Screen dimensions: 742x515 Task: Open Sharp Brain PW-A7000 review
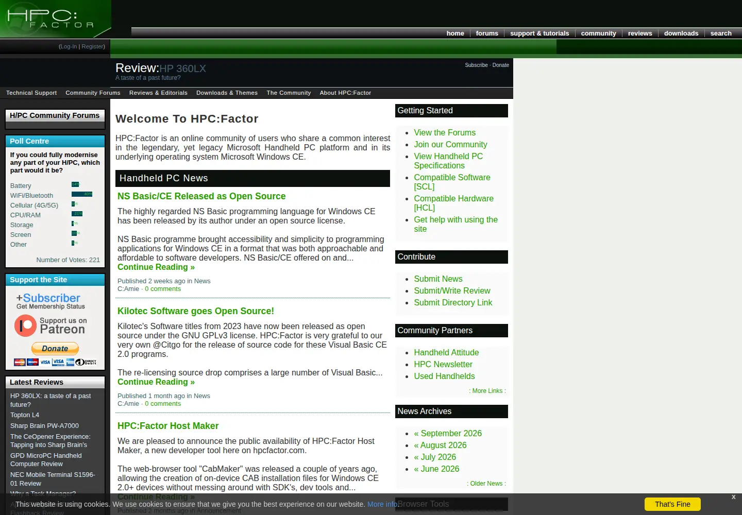click(x=44, y=426)
